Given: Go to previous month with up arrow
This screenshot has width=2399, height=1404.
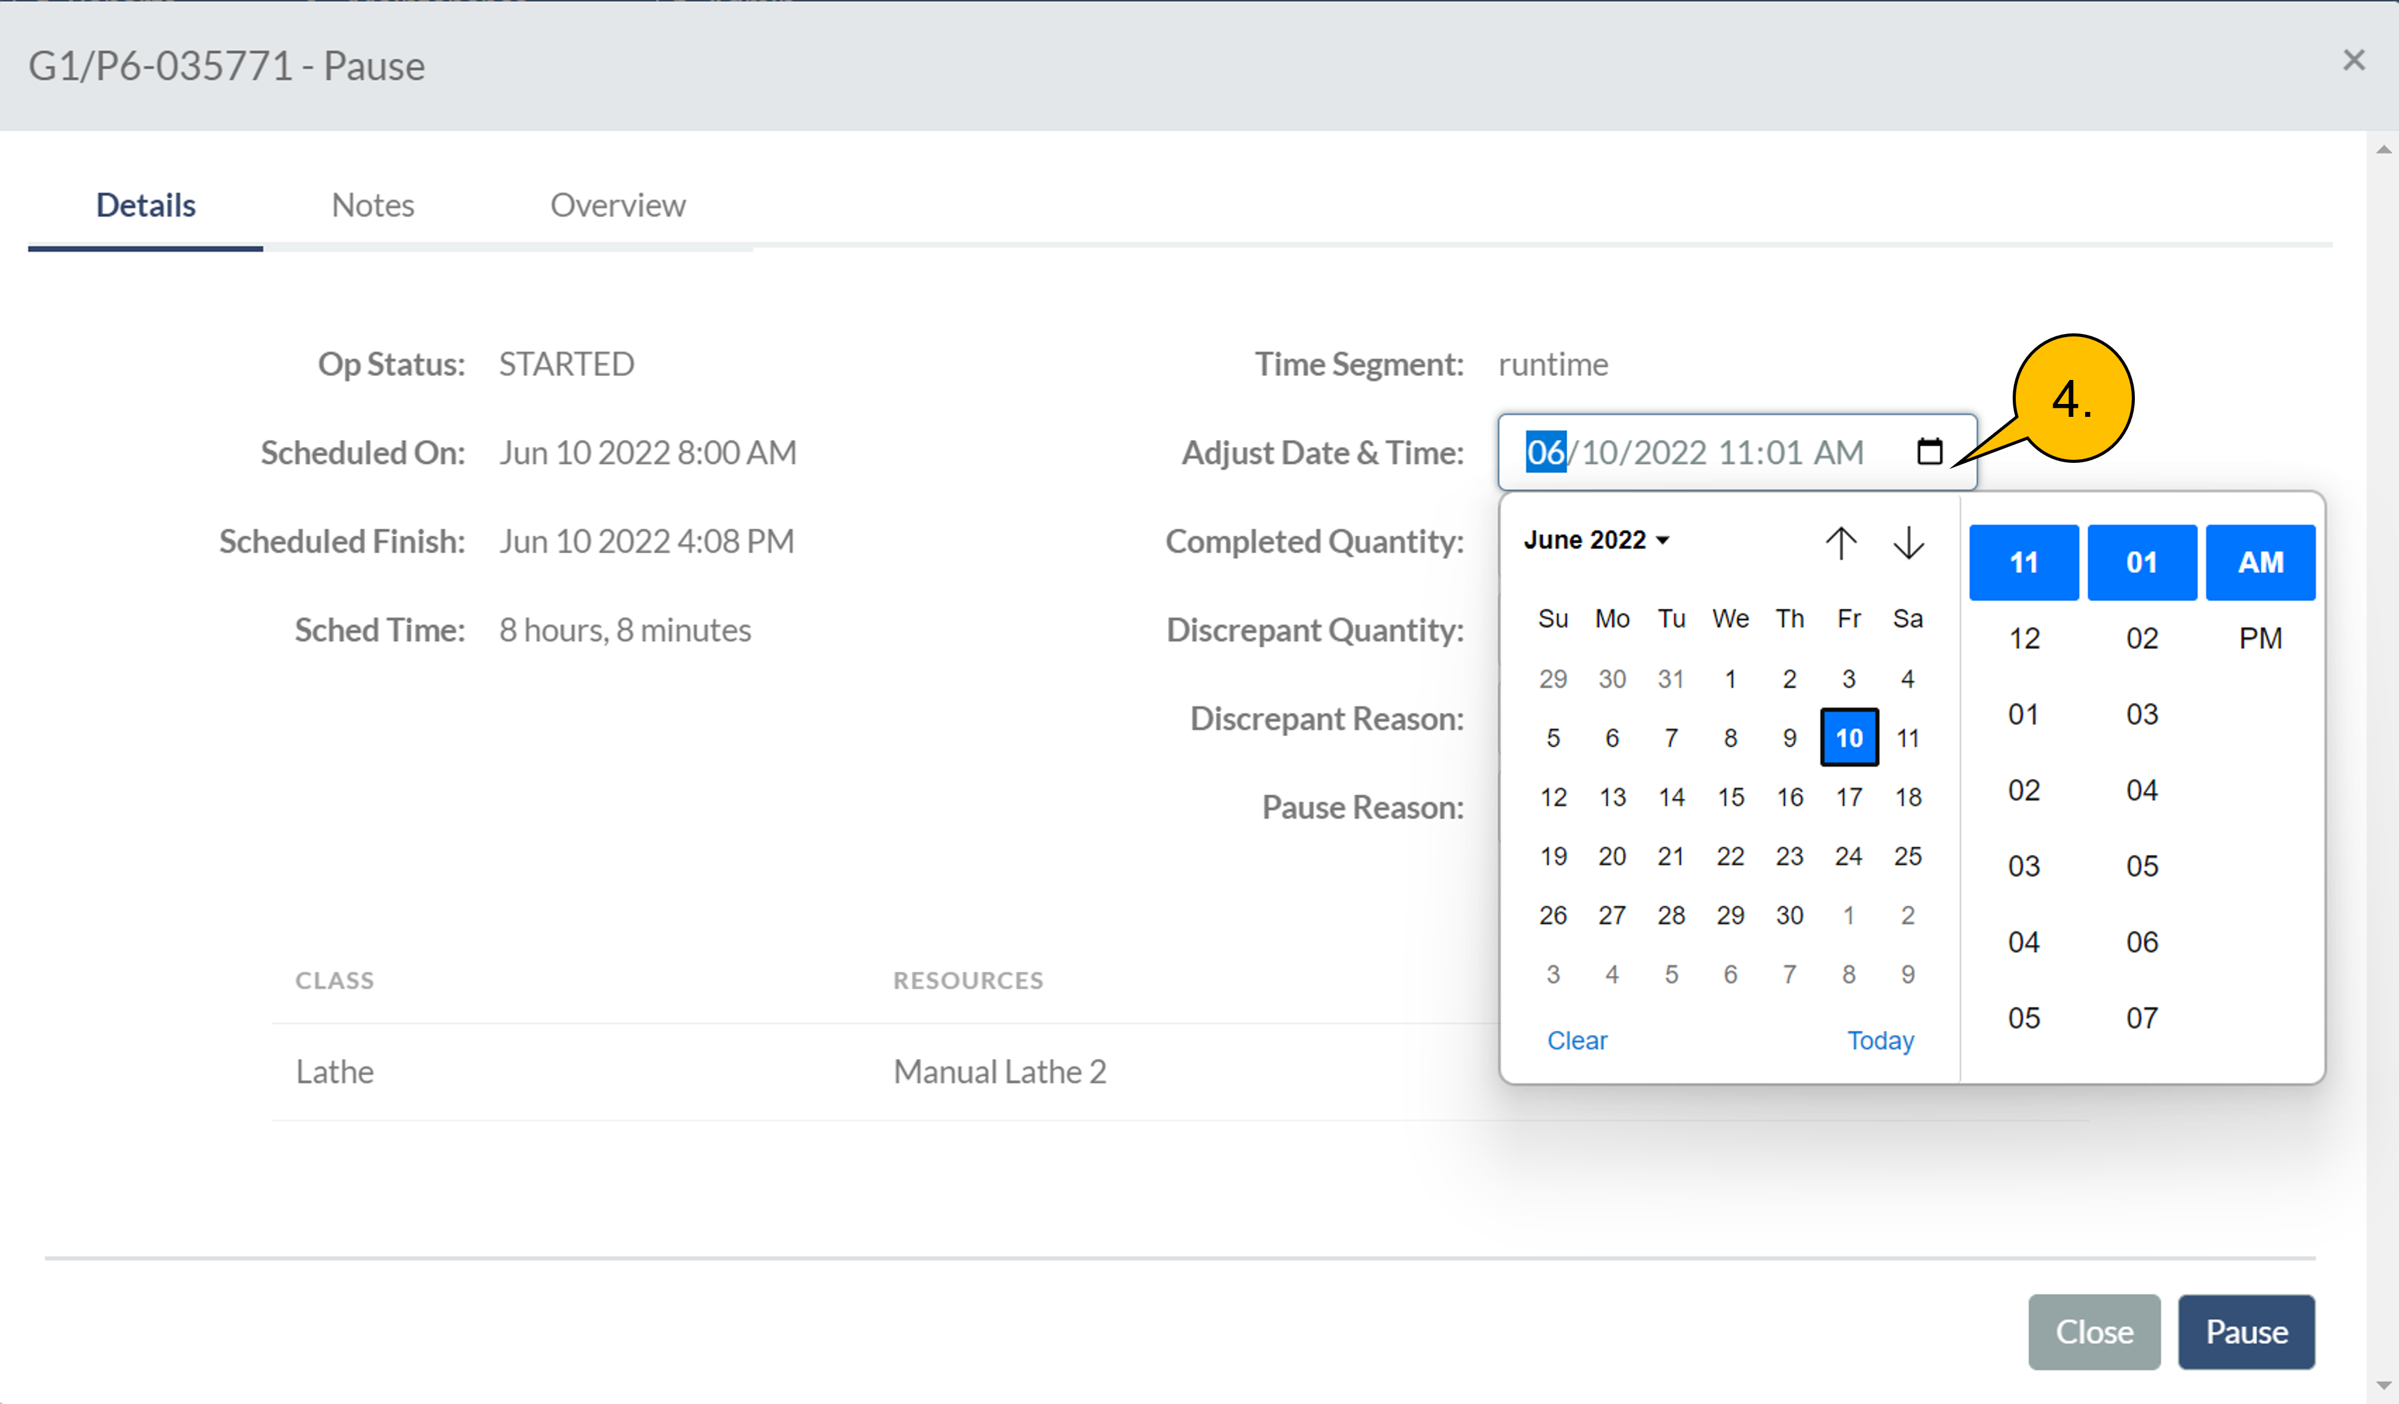Looking at the screenshot, I should coord(1840,543).
